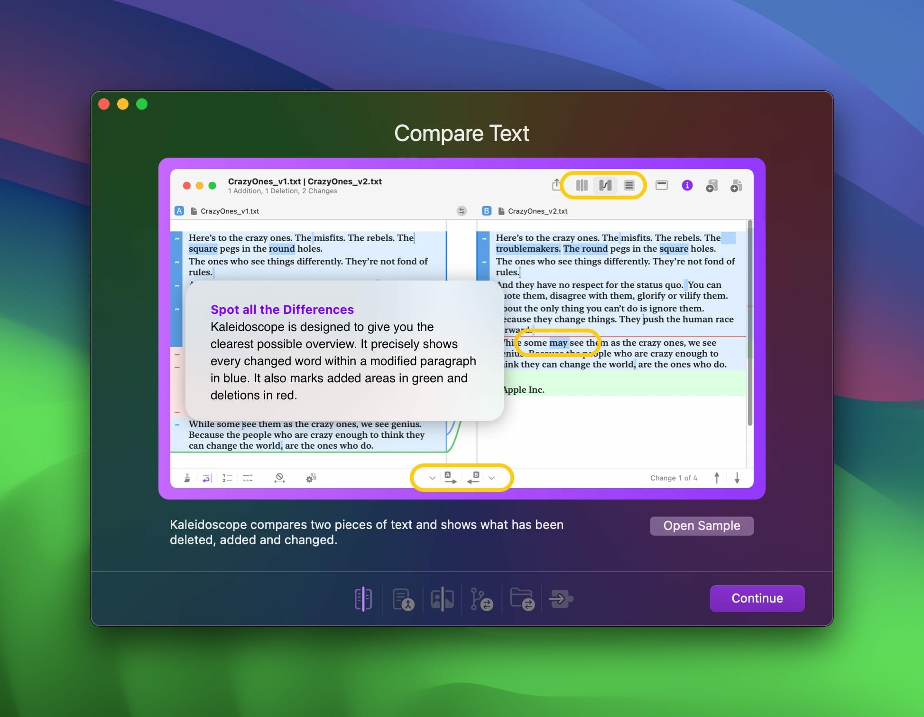This screenshot has height=717, width=924.
Task: Click the Continue button
Action: pos(757,598)
